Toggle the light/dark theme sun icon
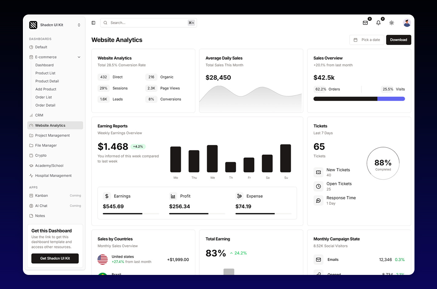 point(392,23)
